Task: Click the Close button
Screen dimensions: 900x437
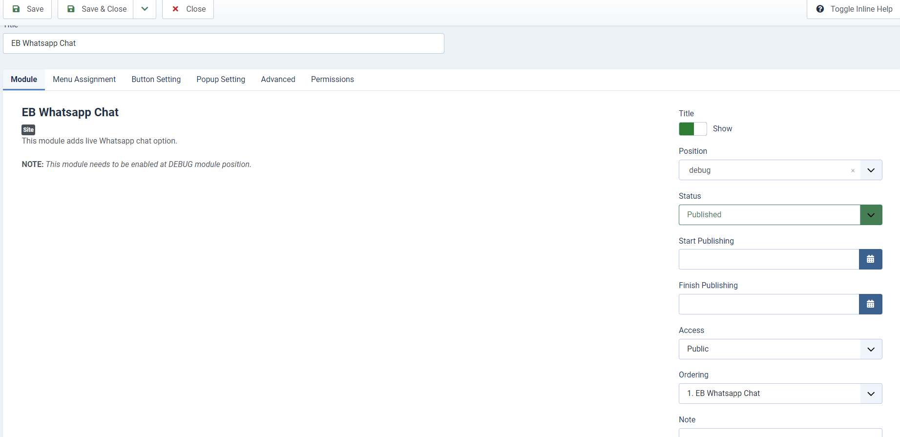Action: (x=188, y=9)
